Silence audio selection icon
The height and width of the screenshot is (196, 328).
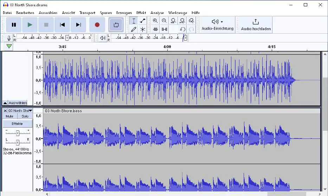pyautogui.click(x=164, y=29)
